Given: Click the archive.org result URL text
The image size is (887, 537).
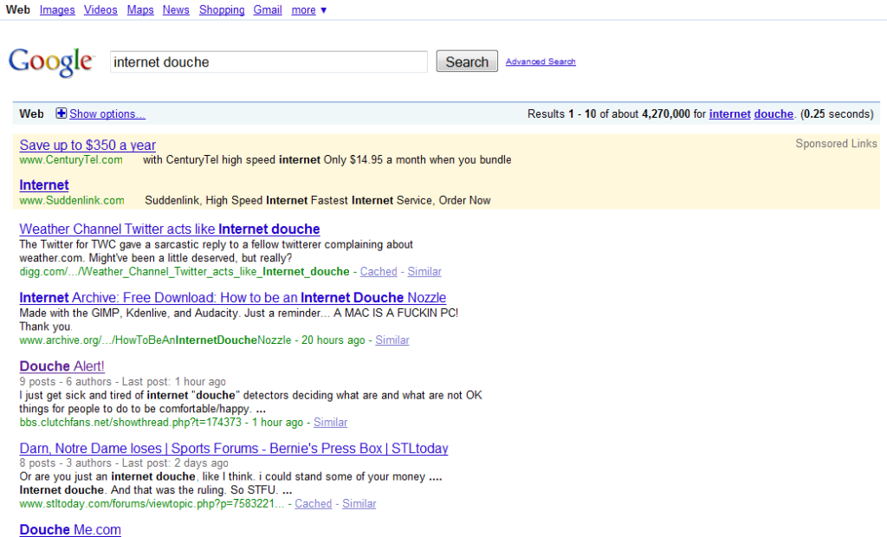Looking at the screenshot, I should (x=155, y=340).
